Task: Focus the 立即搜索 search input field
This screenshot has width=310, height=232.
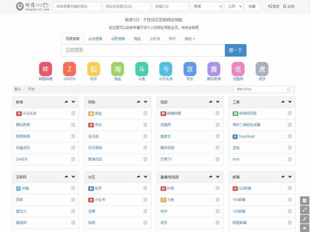Action: pyautogui.click(x=143, y=50)
